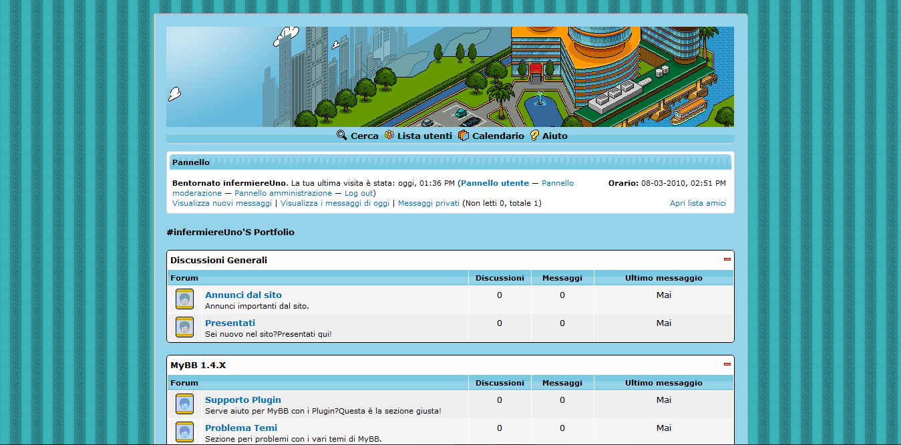This screenshot has height=445, width=901.
Task: Click the Lista utenti people icon
Action: (389, 136)
